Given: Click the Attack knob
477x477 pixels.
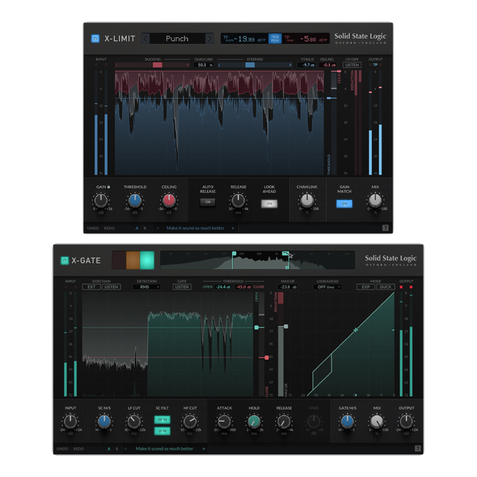Looking at the screenshot, I should [224, 421].
